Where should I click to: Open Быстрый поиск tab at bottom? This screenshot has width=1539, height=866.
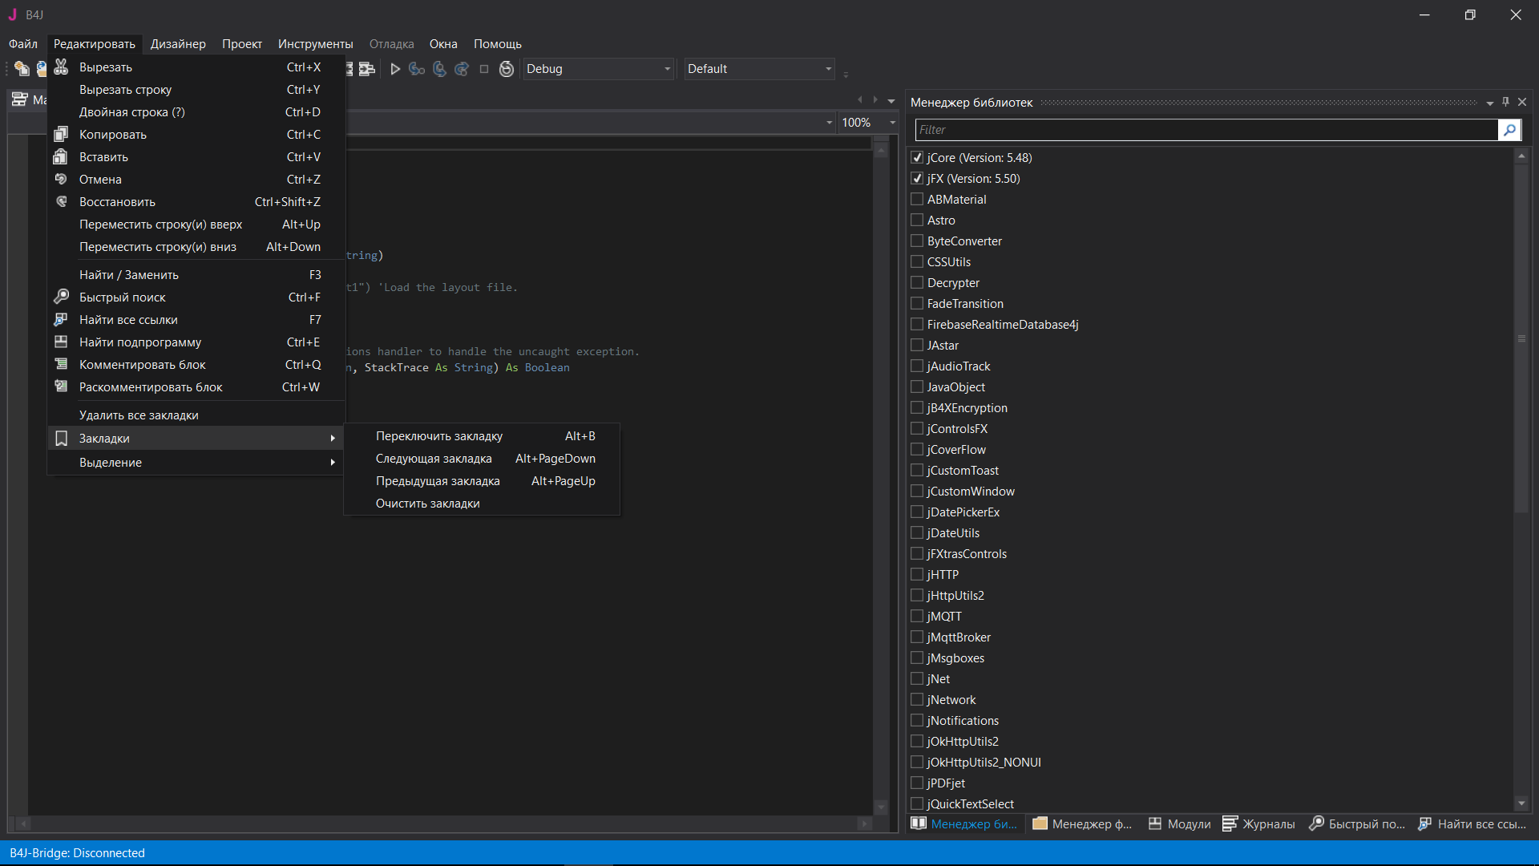point(1357,824)
